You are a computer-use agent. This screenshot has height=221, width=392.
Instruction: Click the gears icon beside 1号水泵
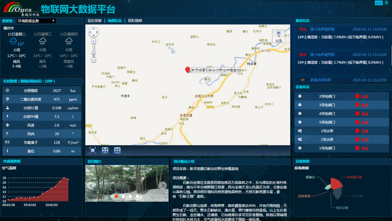[x=300, y=131]
